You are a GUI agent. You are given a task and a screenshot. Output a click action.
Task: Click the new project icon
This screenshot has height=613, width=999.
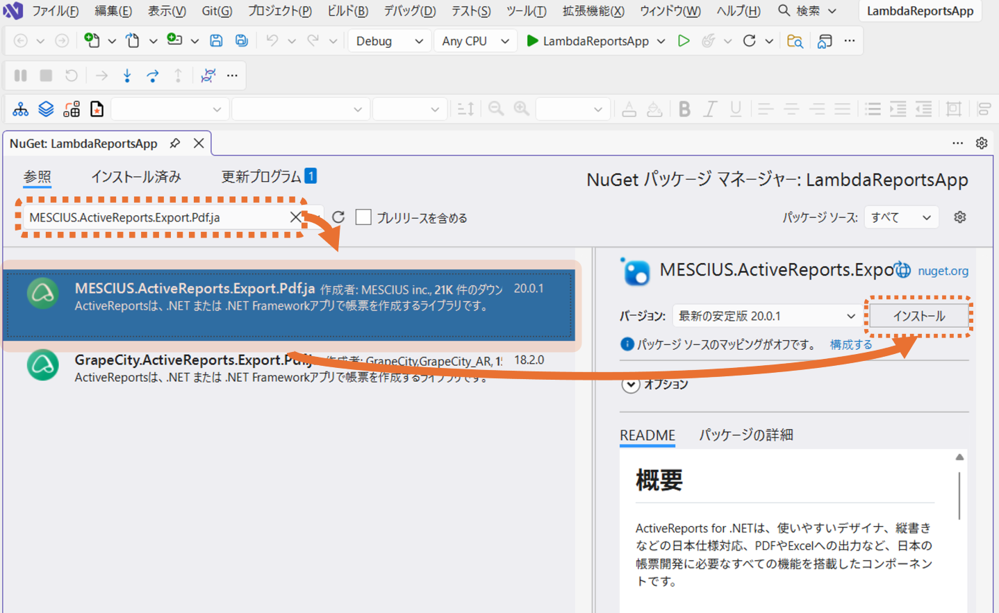(x=91, y=40)
